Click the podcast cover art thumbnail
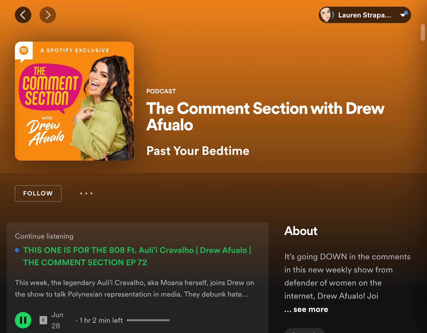This screenshot has height=333, width=427. click(74, 101)
